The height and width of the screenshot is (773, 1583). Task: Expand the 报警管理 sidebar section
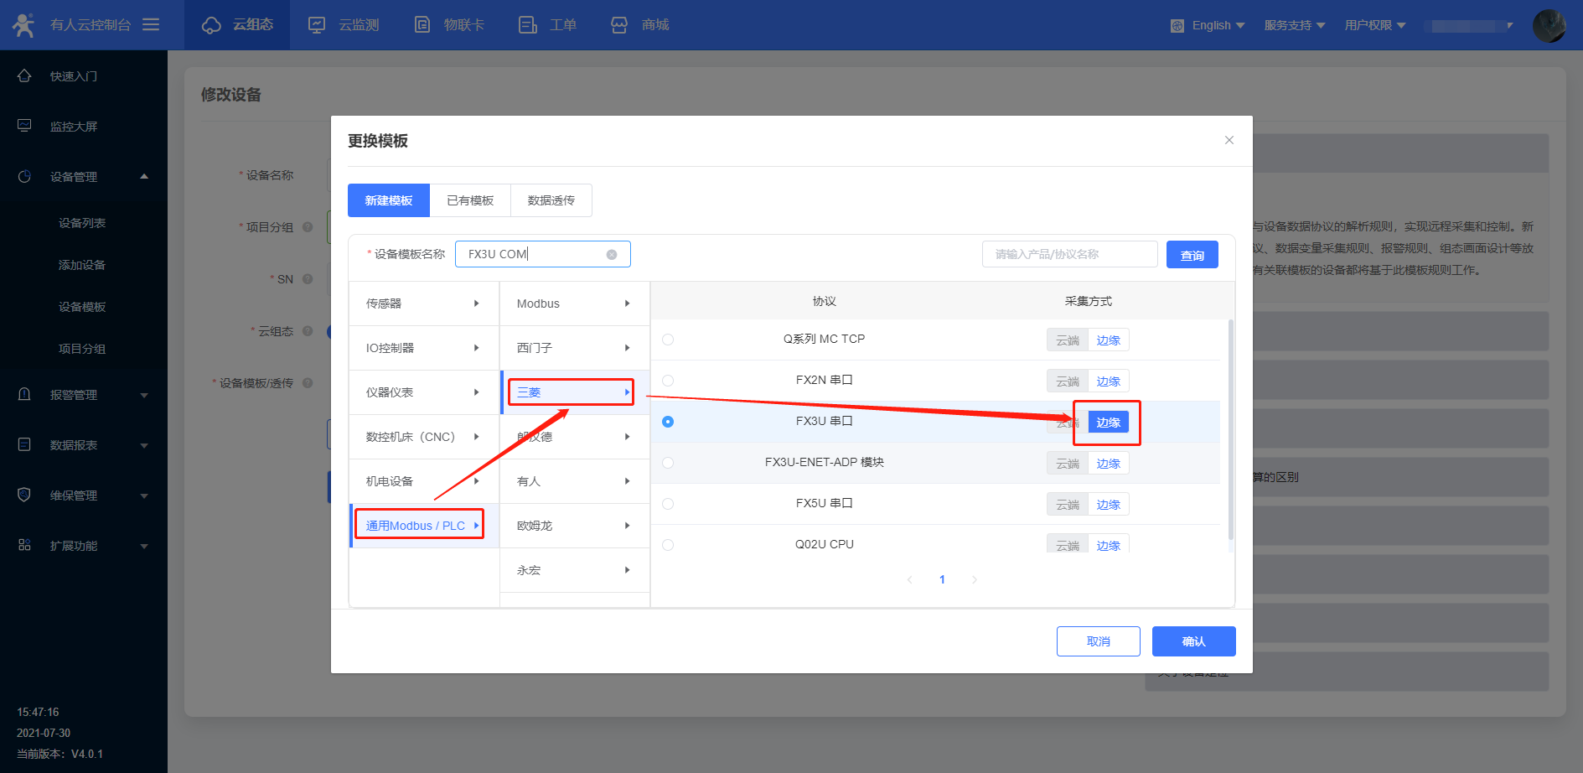[x=84, y=395]
